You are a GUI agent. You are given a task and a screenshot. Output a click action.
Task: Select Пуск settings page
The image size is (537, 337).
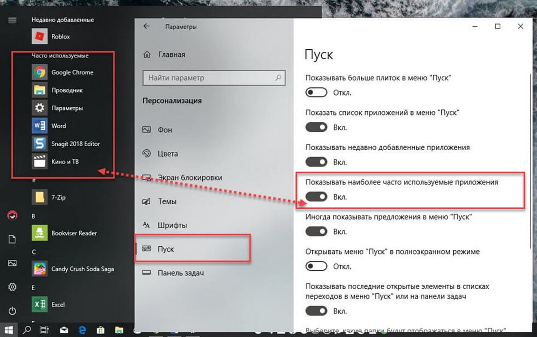point(158,249)
